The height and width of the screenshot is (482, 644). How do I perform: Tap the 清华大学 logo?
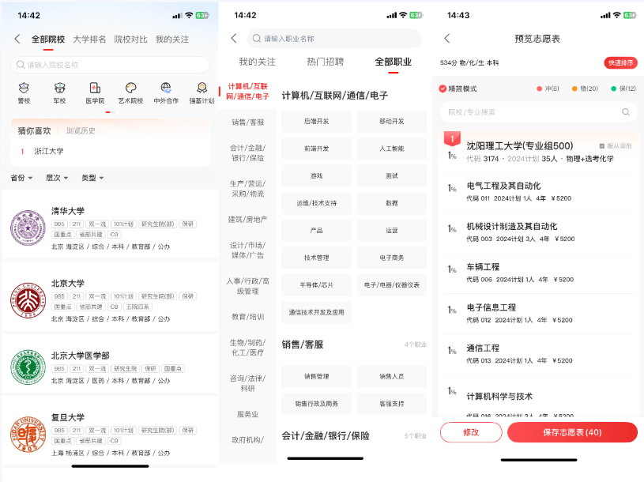click(x=28, y=228)
